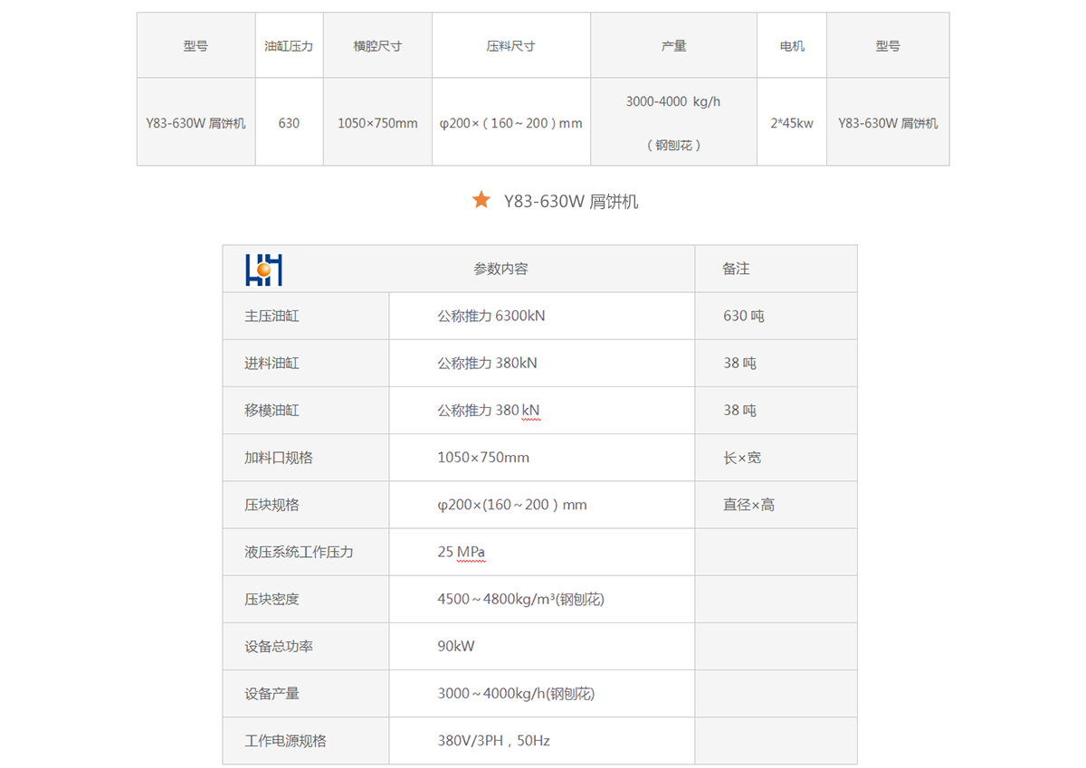Select the 电机 column header
The image size is (1086, 768).
point(792,46)
